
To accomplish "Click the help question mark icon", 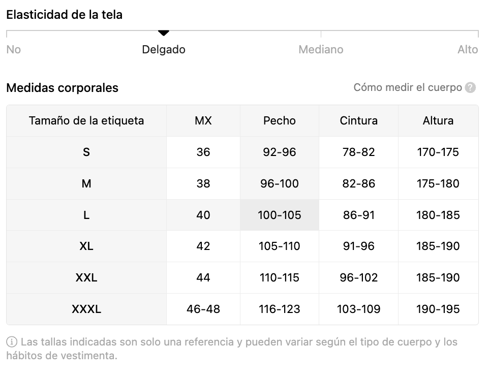I will pos(470,87).
